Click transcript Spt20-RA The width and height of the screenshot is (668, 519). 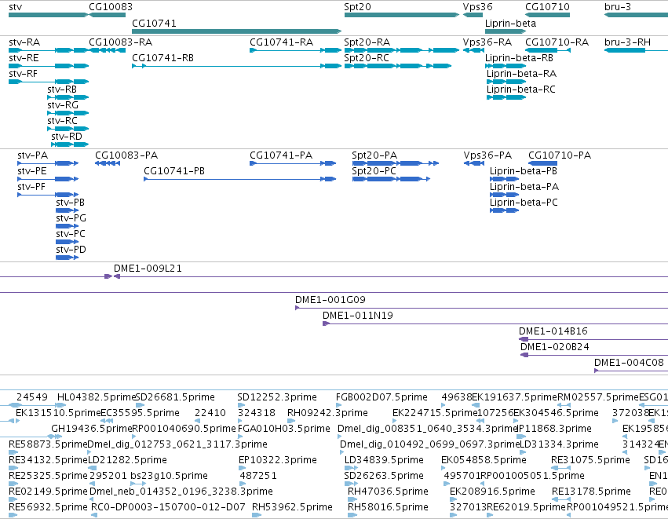tap(402, 50)
